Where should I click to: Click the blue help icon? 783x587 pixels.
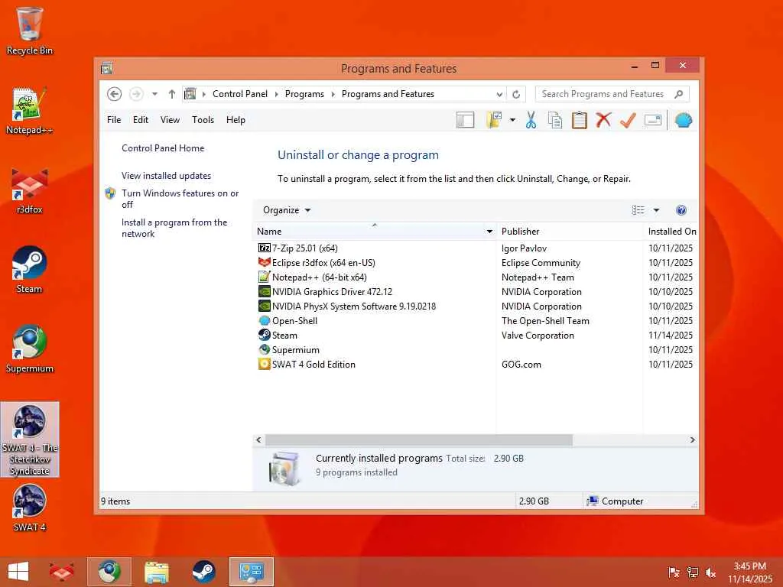[x=681, y=210]
